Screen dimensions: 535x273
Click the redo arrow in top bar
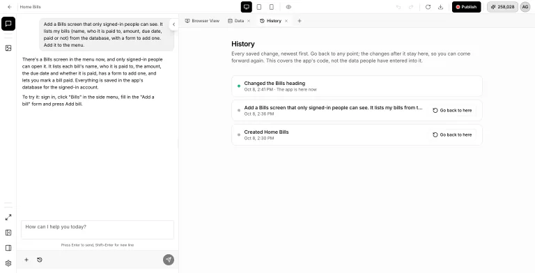click(411, 7)
